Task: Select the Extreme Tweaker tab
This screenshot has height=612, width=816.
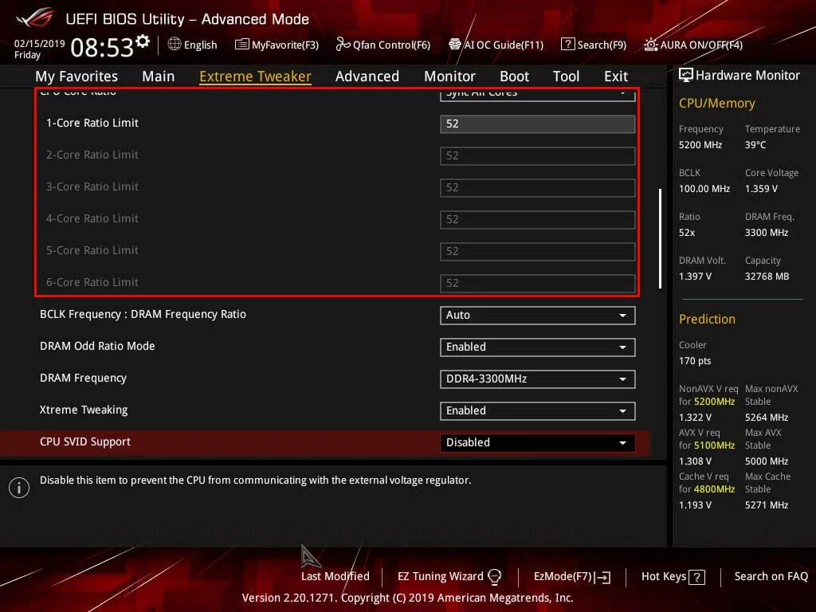Action: coord(256,76)
